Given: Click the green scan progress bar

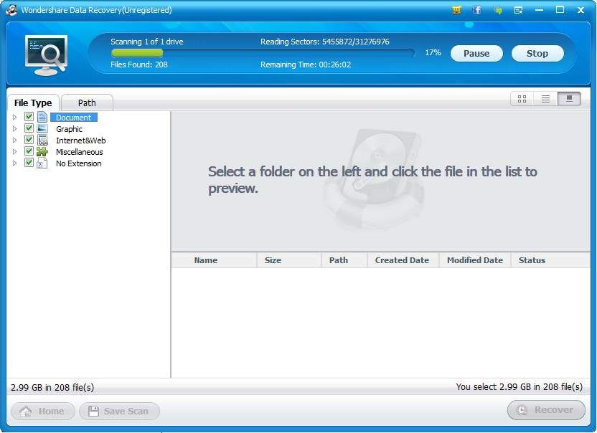Looking at the screenshot, I should pyautogui.click(x=136, y=53).
